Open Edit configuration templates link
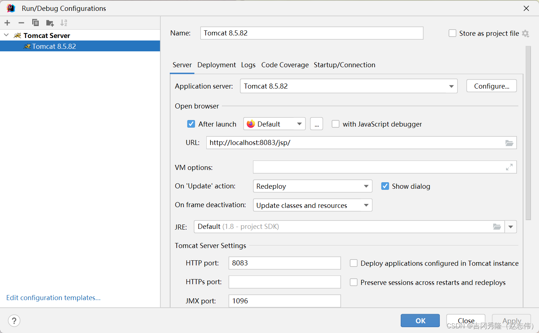This screenshot has height=333, width=539. (53, 298)
